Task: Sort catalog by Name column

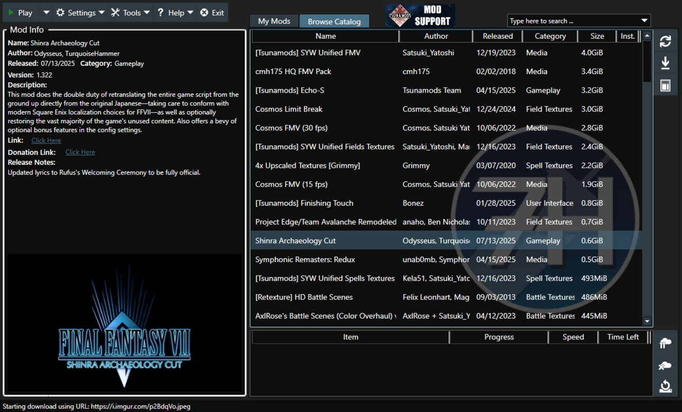Action: [x=325, y=36]
